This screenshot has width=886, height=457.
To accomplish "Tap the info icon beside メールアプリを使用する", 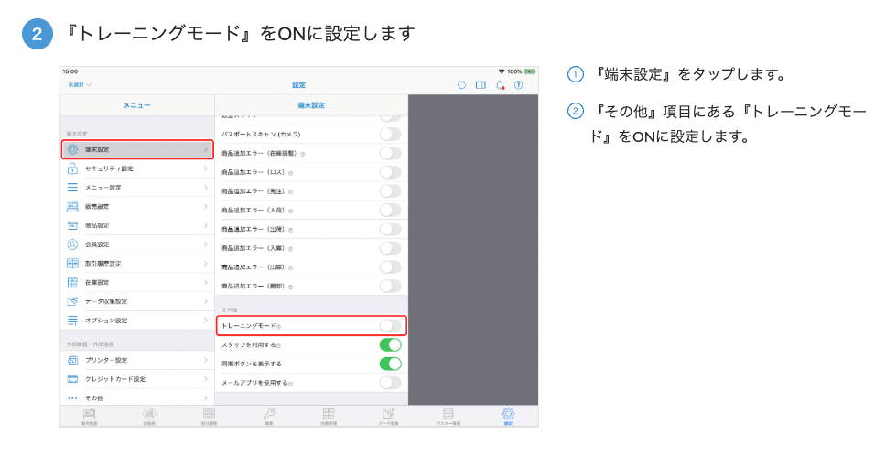I will click(291, 383).
